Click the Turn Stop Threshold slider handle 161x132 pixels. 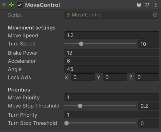pos(67,123)
